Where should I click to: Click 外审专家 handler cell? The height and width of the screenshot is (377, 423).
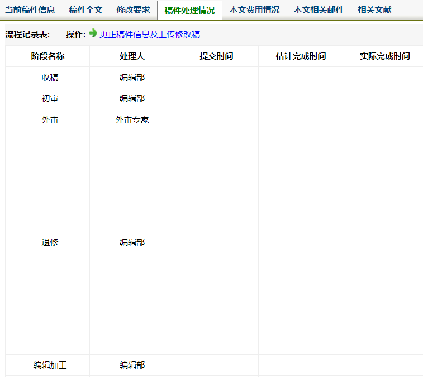coord(132,120)
